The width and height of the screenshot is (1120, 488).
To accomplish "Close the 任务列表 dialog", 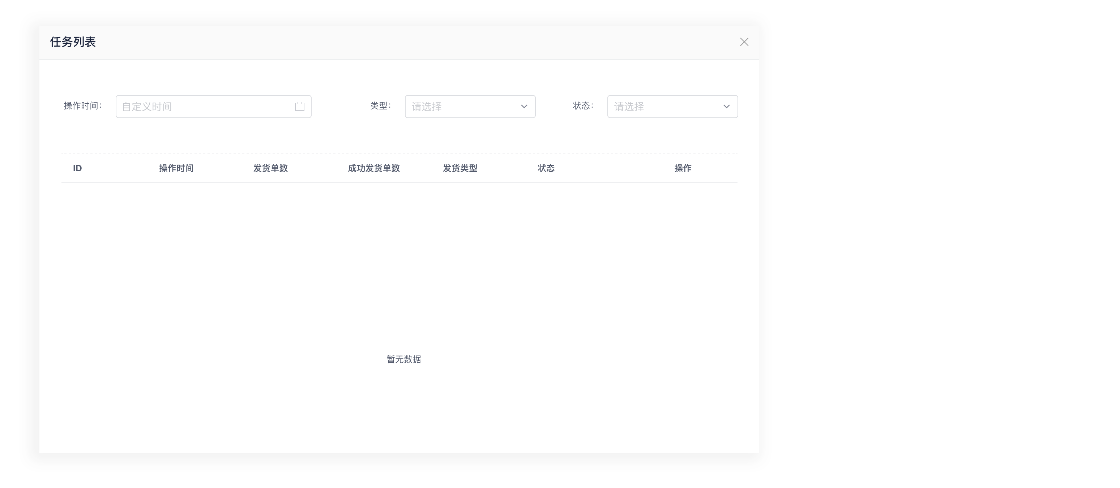I will point(744,42).
